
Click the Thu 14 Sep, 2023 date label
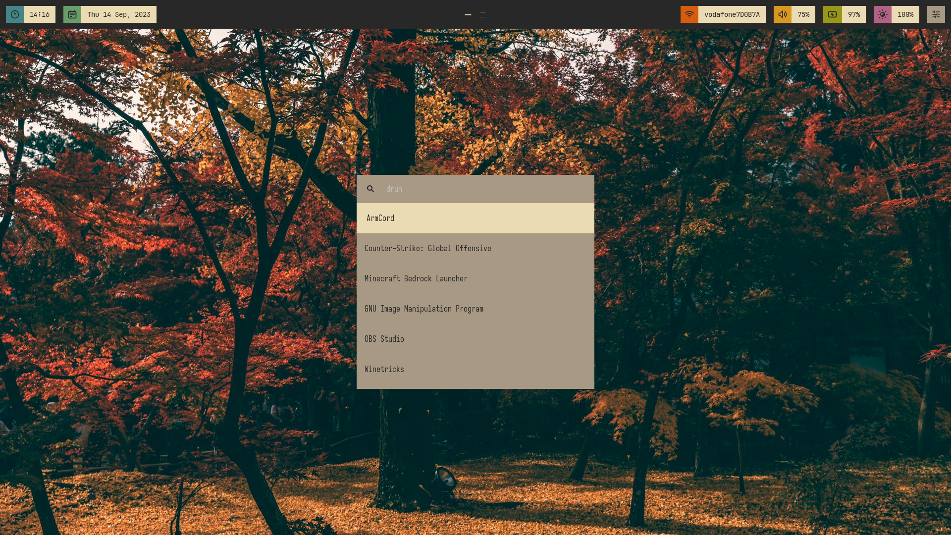point(118,14)
